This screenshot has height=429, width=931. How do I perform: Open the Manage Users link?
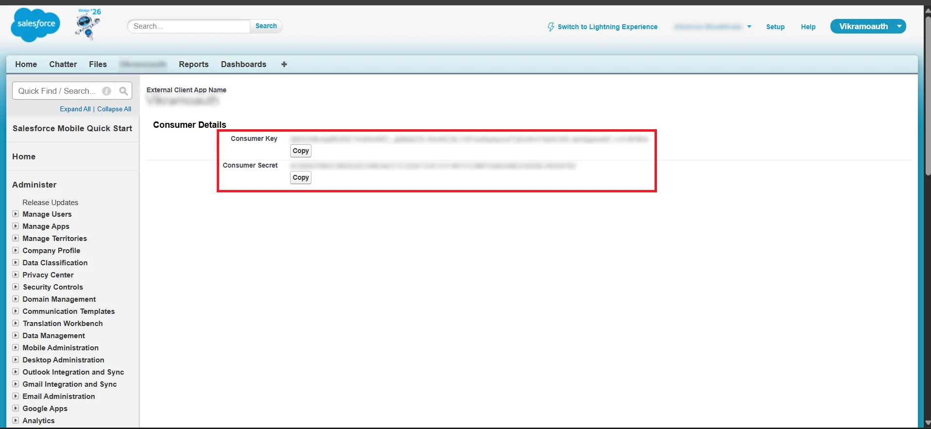[x=47, y=214]
